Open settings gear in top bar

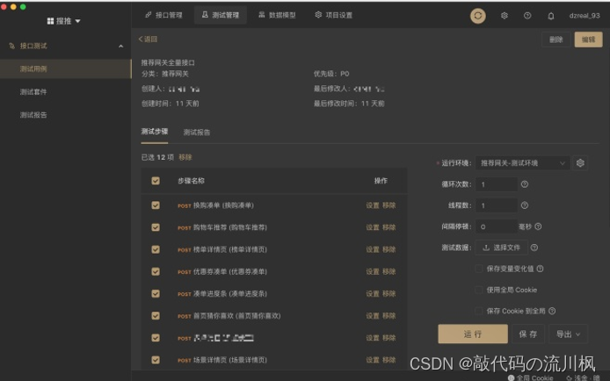click(505, 16)
